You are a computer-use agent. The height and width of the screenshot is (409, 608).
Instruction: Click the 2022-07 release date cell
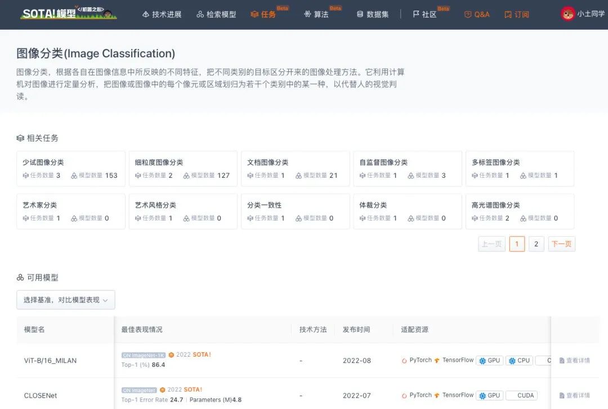(357, 395)
